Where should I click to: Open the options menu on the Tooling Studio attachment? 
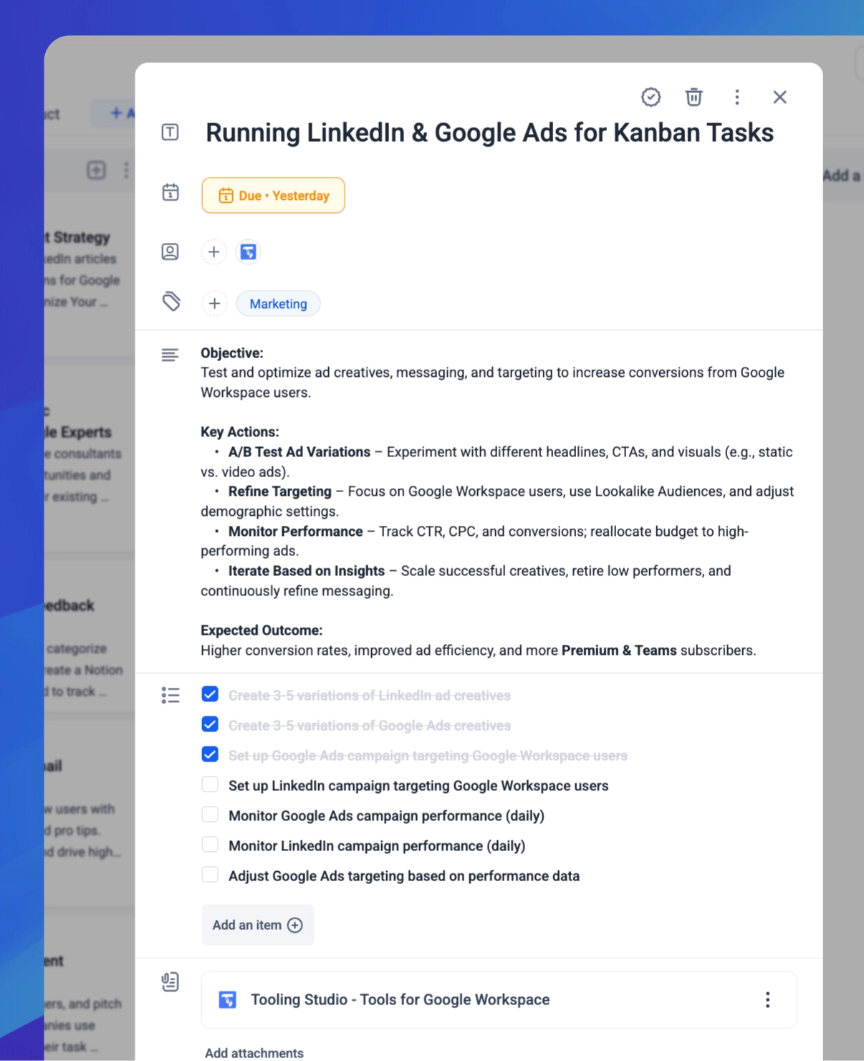(x=767, y=999)
